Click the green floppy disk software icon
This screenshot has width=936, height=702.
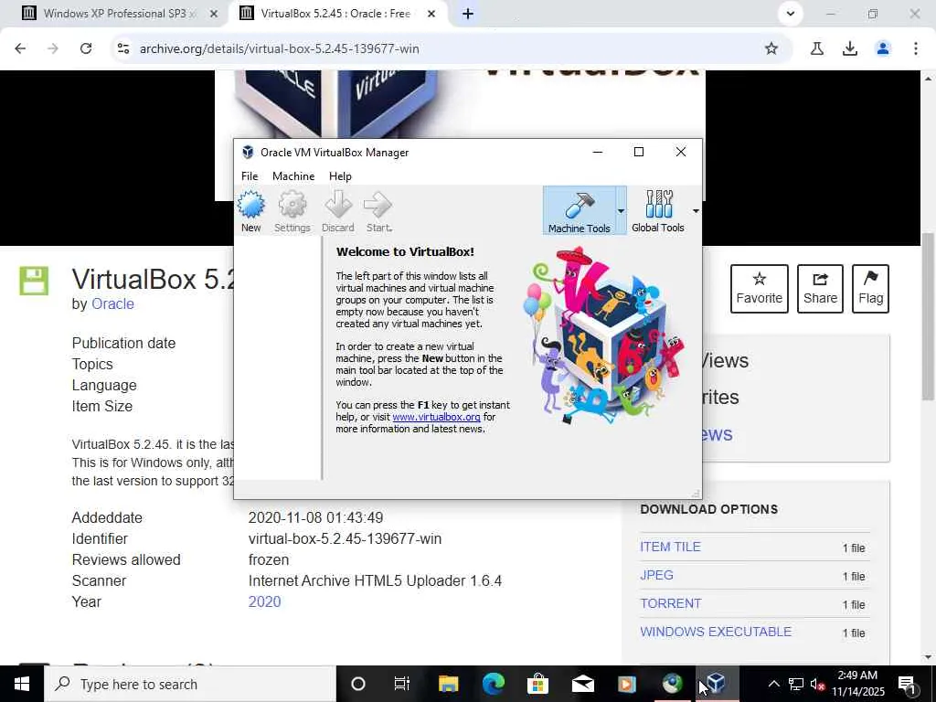pos(34,282)
